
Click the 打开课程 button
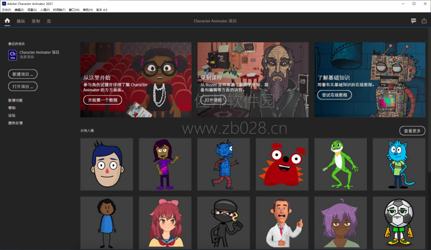(213, 100)
